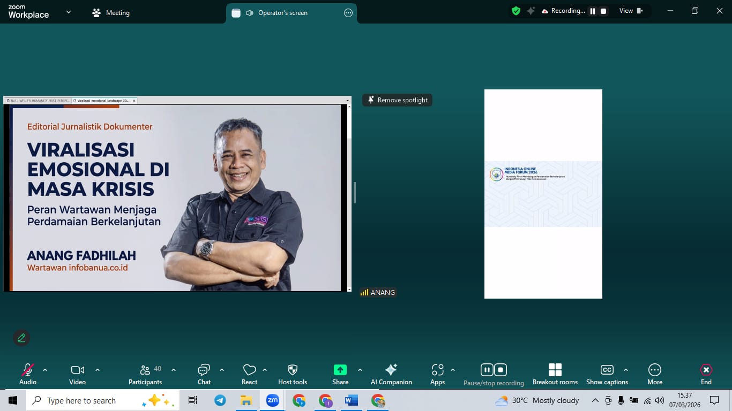Pause recording in the bottom toolbar
The height and width of the screenshot is (411, 732).
tap(487, 370)
